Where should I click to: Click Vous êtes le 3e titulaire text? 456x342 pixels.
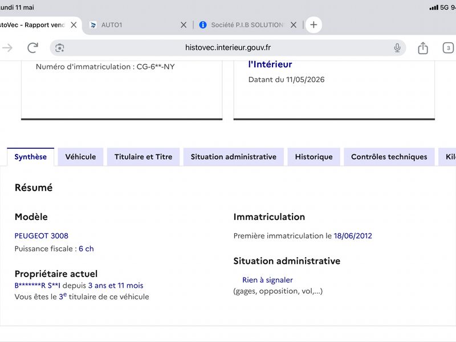[x=82, y=296]
